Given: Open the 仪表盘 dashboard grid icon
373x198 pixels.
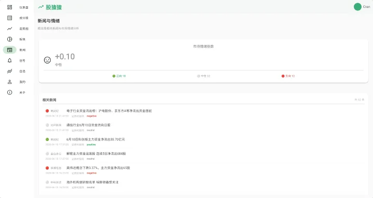Looking at the screenshot, I should pyautogui.click(x=9, y=7).
